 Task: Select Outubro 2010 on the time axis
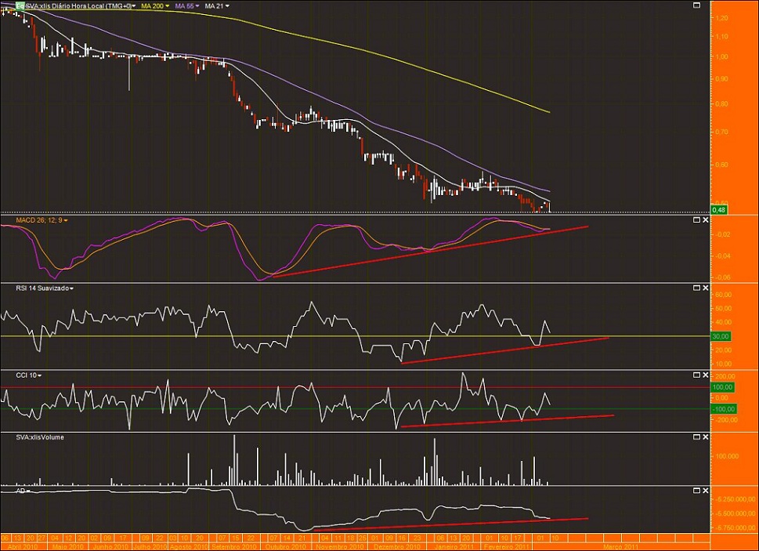click(286, 546)
